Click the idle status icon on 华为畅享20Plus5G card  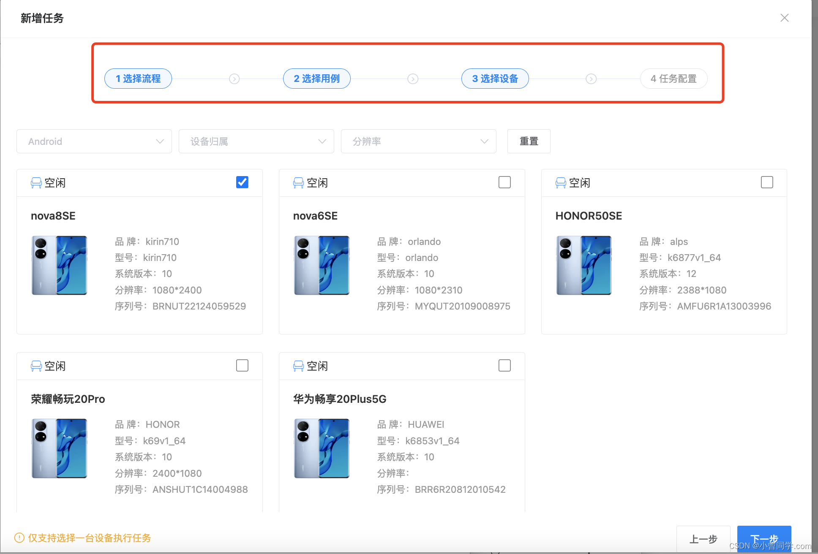(x=298, y=366)
